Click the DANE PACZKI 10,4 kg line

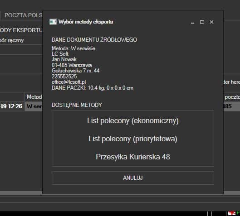(x=93, y=88)
